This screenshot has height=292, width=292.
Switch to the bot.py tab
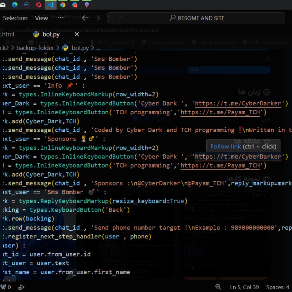[x=51, y=34]
